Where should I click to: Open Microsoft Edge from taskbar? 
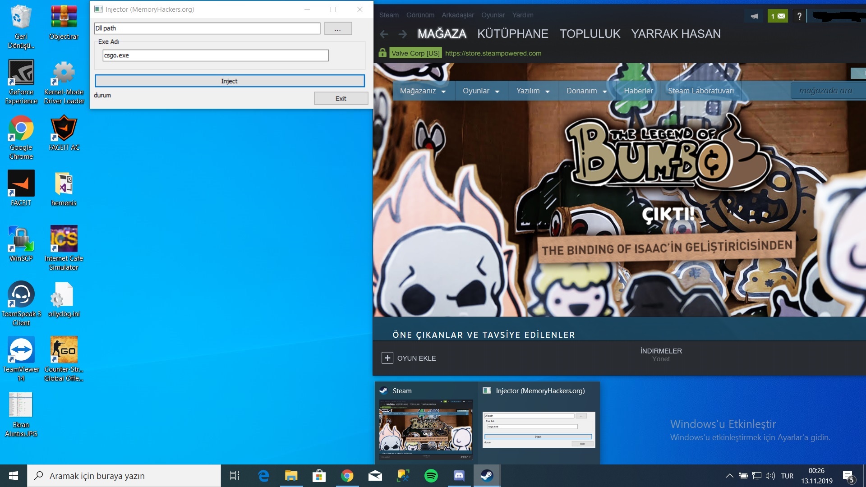(x=263, y=476)
